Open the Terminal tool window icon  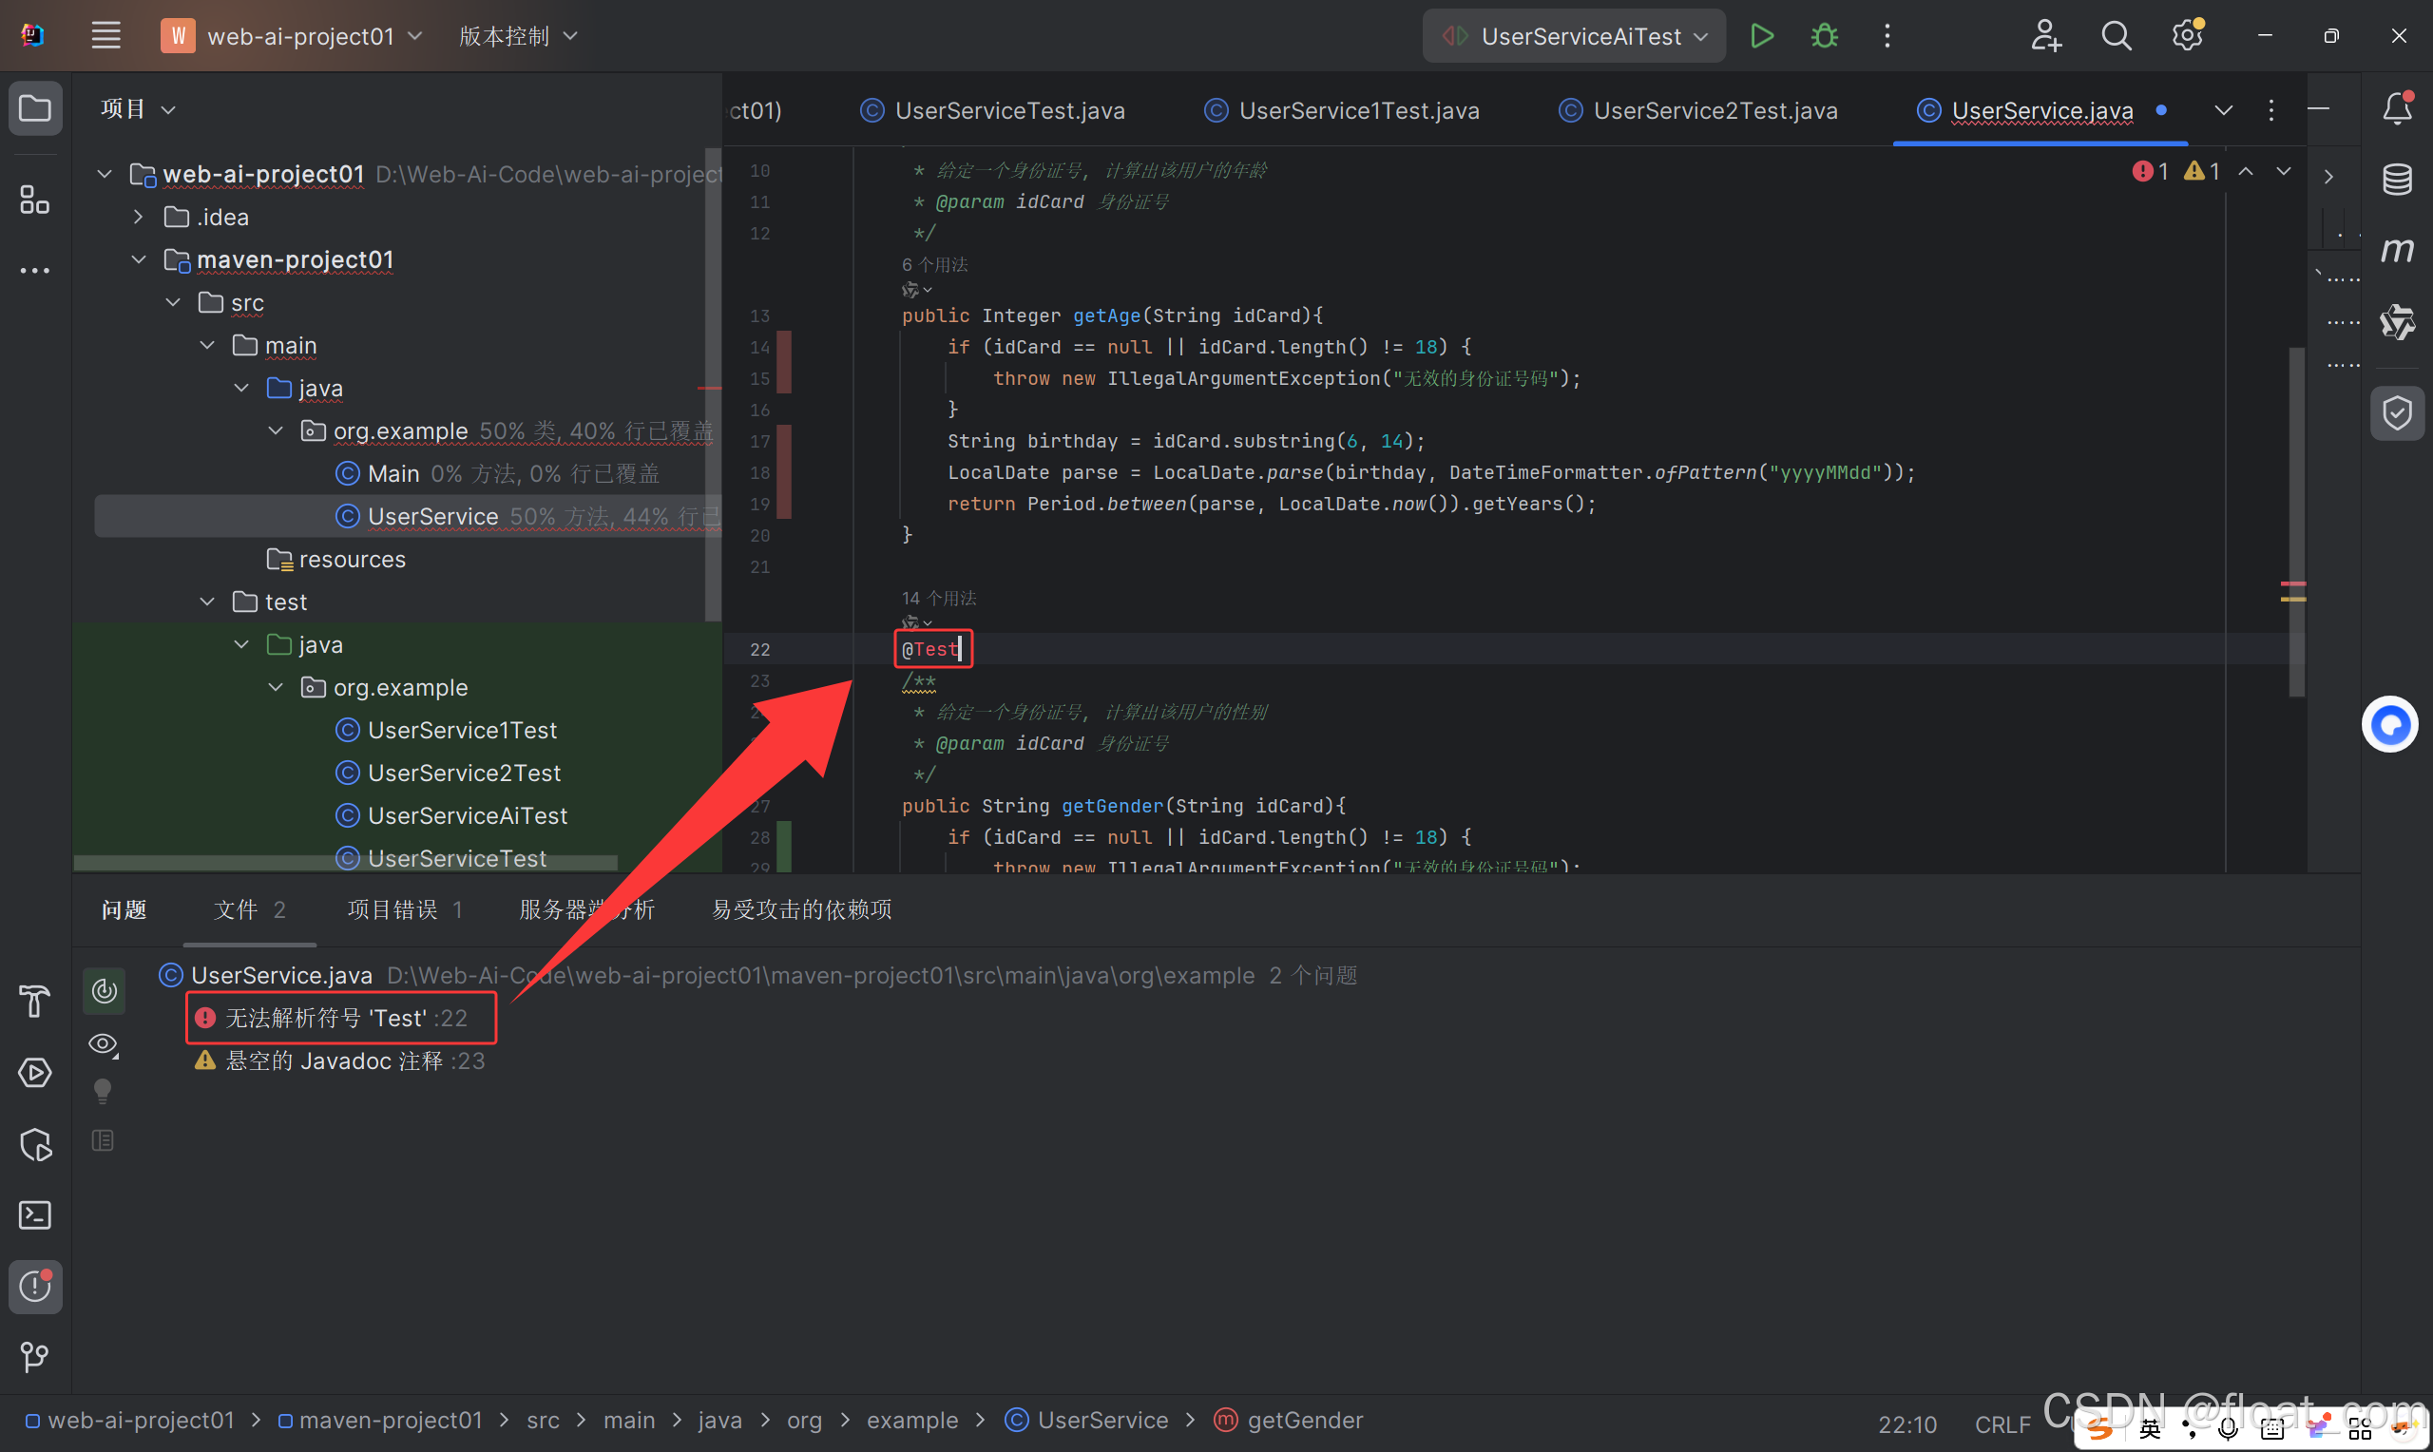click(x=35, y=1215)
